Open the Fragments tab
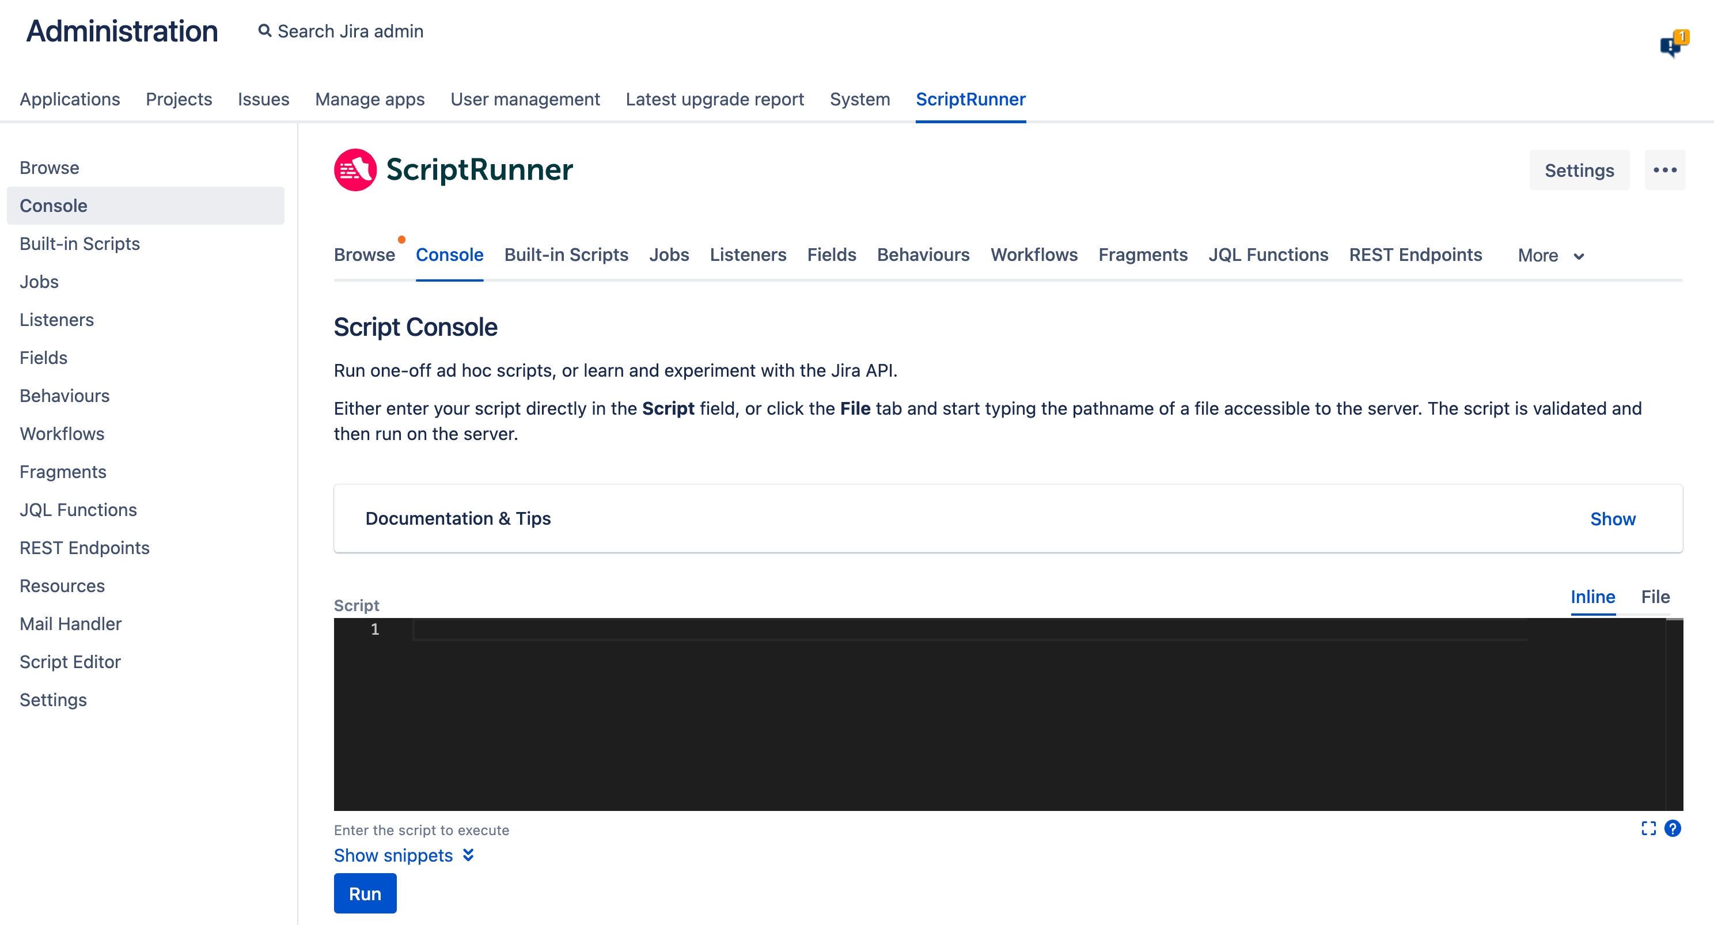This screenshot has height=925, width=1714. click(x=1143, y=255)
